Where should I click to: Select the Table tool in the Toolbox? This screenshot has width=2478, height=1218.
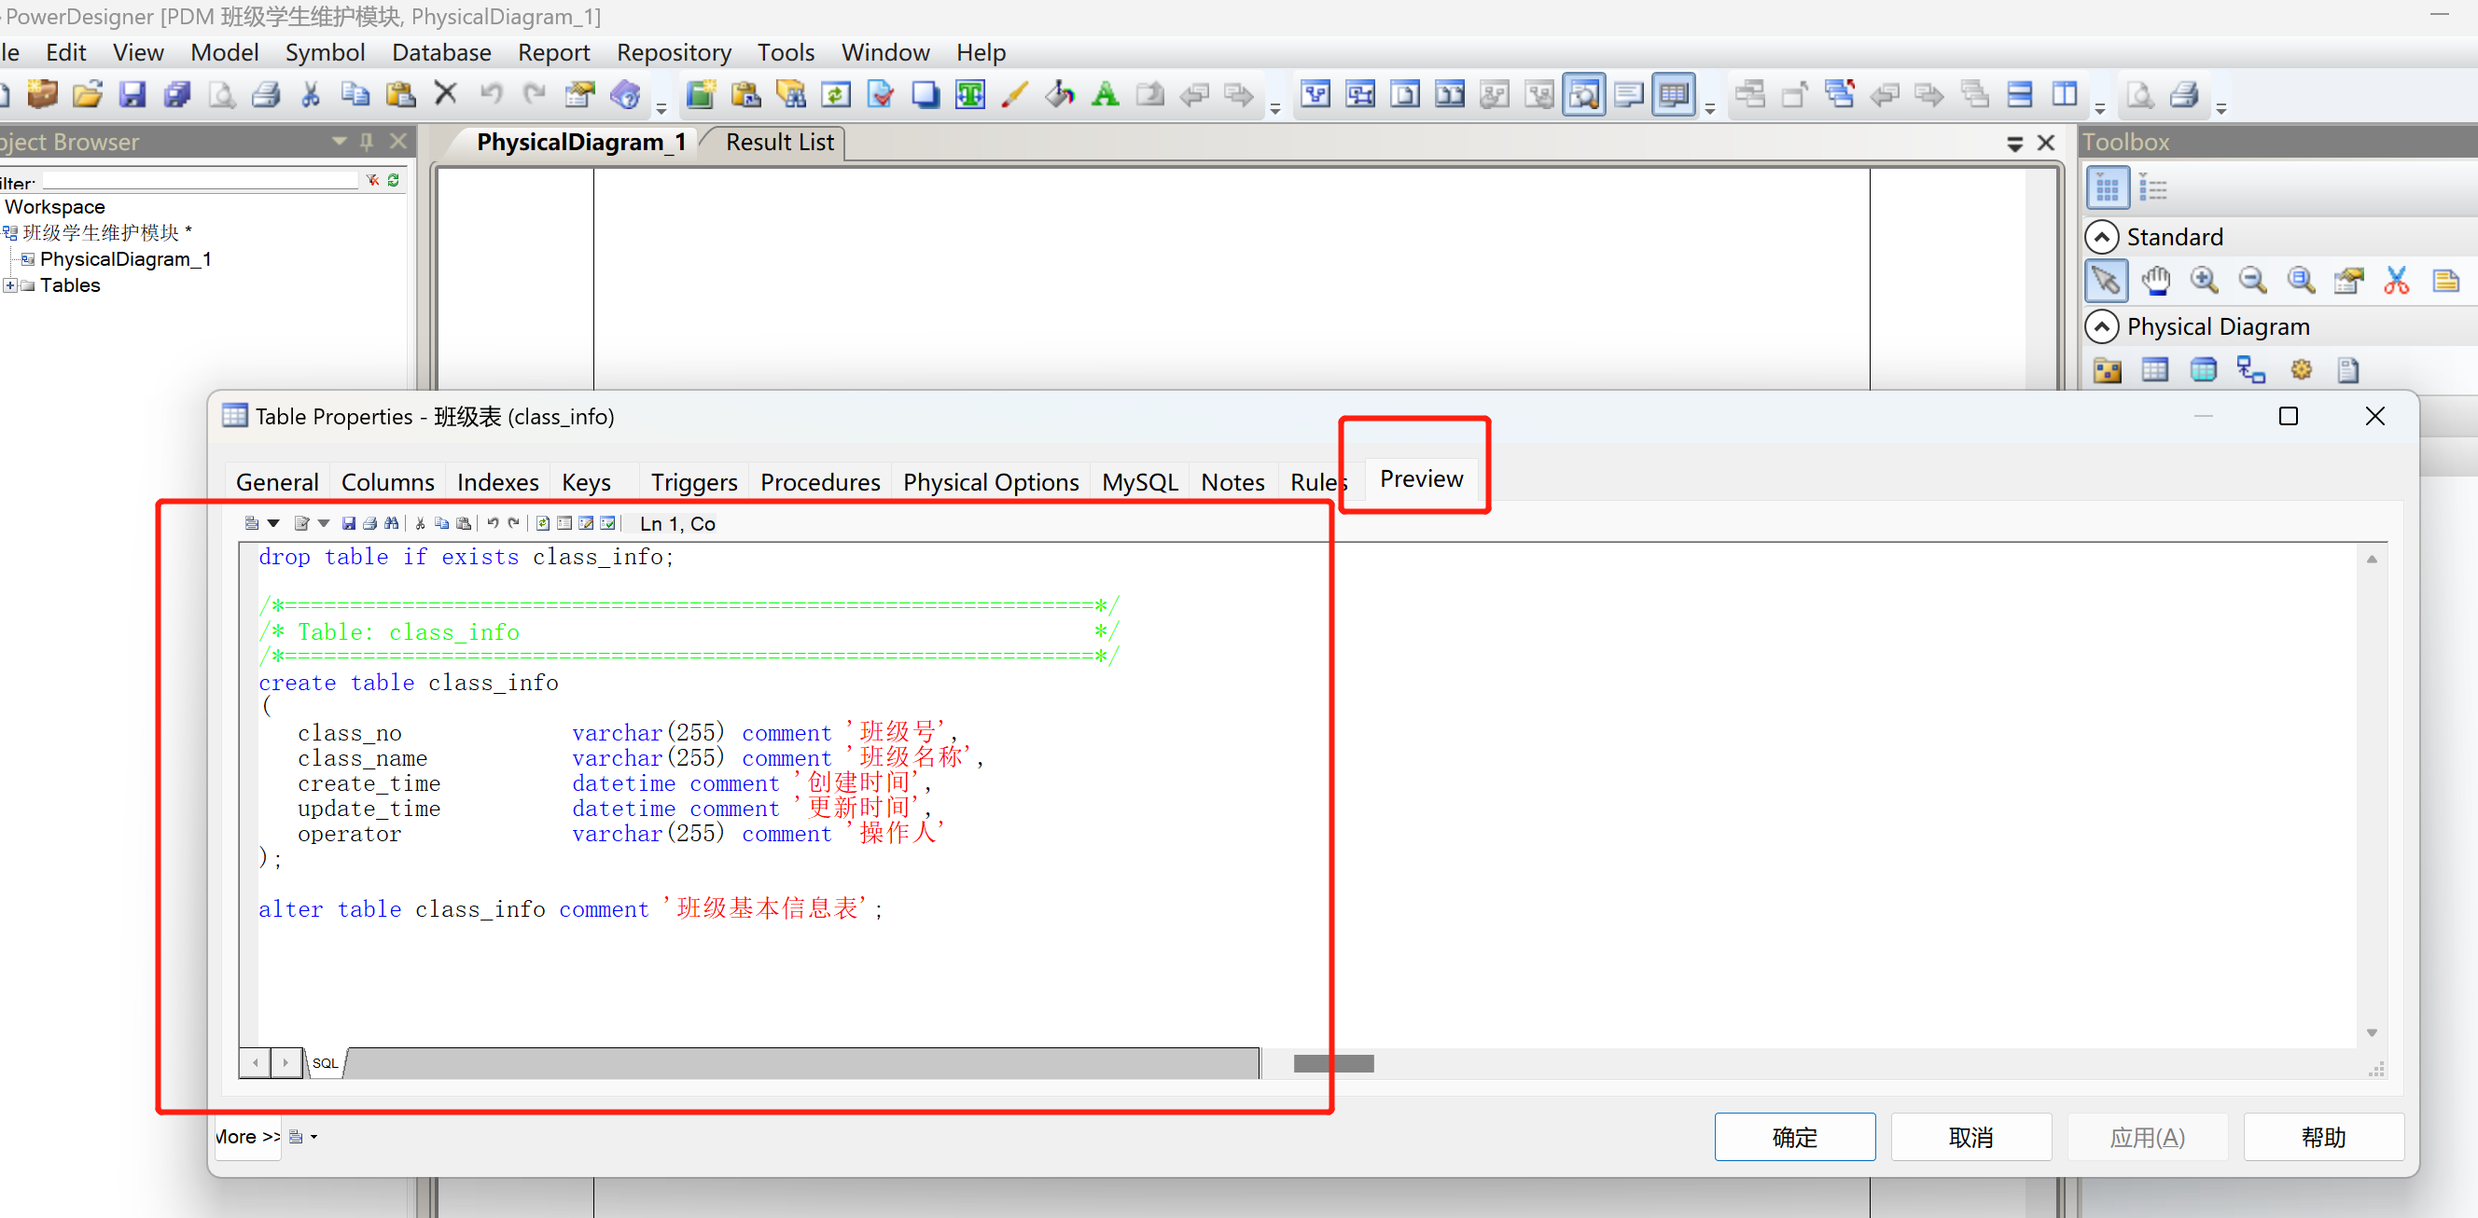coord(2155,370)
